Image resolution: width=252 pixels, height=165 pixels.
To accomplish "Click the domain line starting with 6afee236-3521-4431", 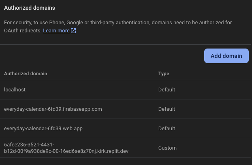I will [29, 145].
